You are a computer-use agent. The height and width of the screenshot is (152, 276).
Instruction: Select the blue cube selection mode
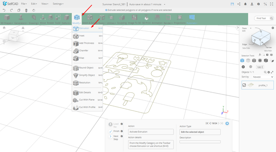click(x=242, y=60)
